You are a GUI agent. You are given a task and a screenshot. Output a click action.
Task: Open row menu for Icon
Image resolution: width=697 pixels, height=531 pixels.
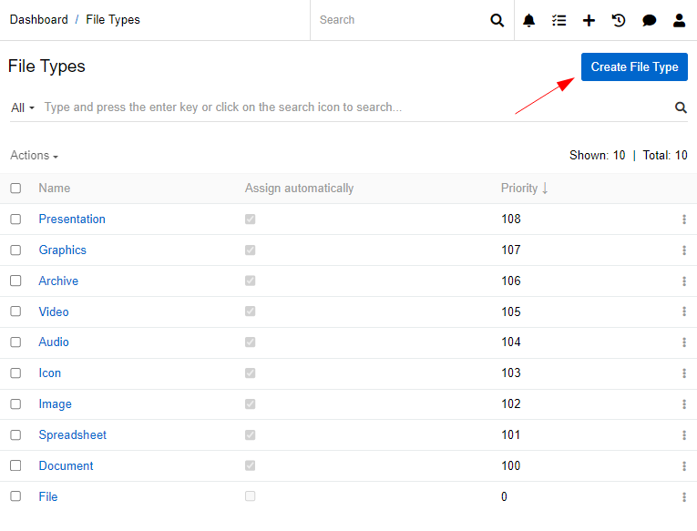click(684, 373)
